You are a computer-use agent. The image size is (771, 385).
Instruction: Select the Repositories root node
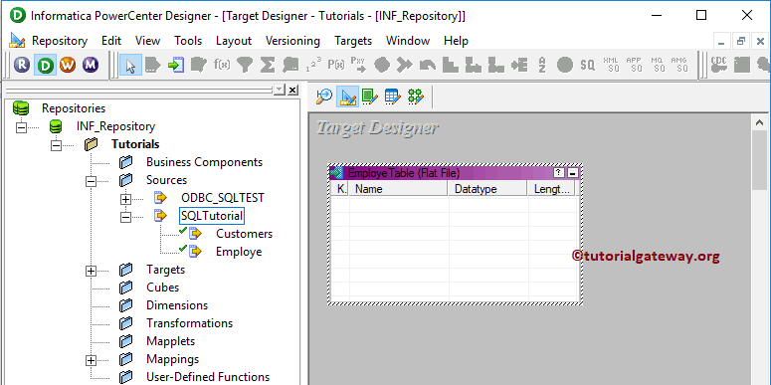pos(74,108)
